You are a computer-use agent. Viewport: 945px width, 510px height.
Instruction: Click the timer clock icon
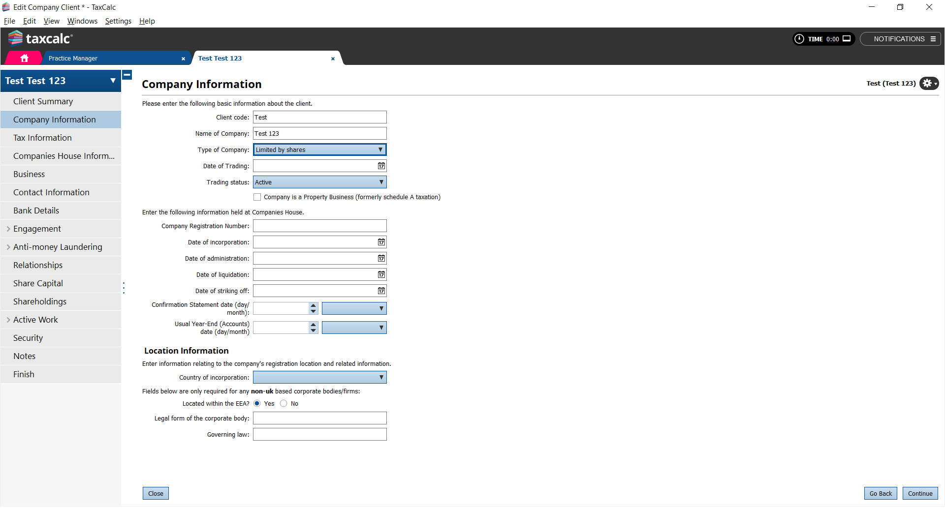coord(799,39)
